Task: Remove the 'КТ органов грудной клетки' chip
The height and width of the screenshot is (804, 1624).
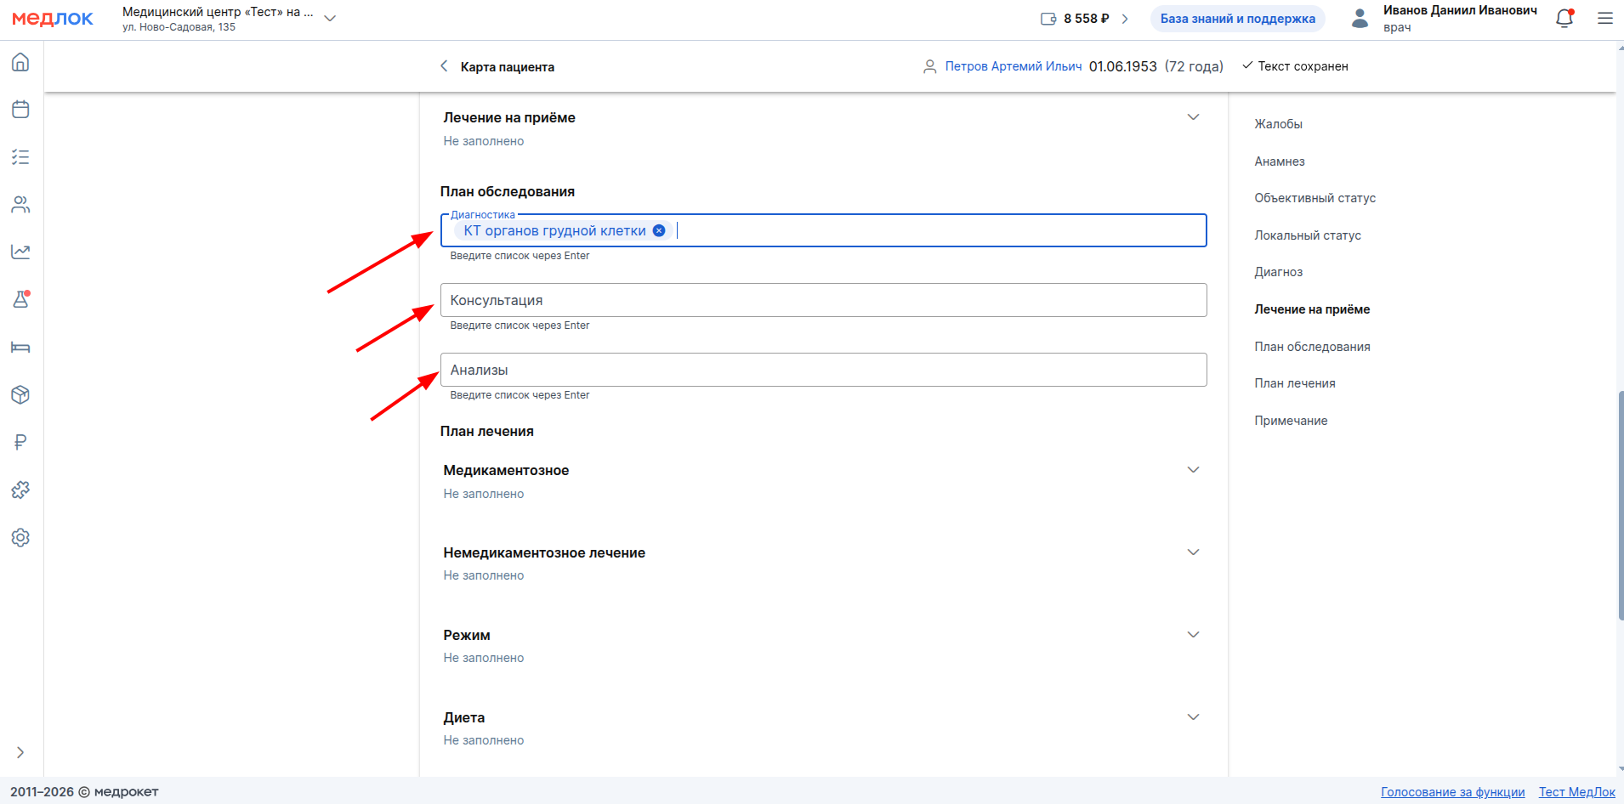Action: 659,230
